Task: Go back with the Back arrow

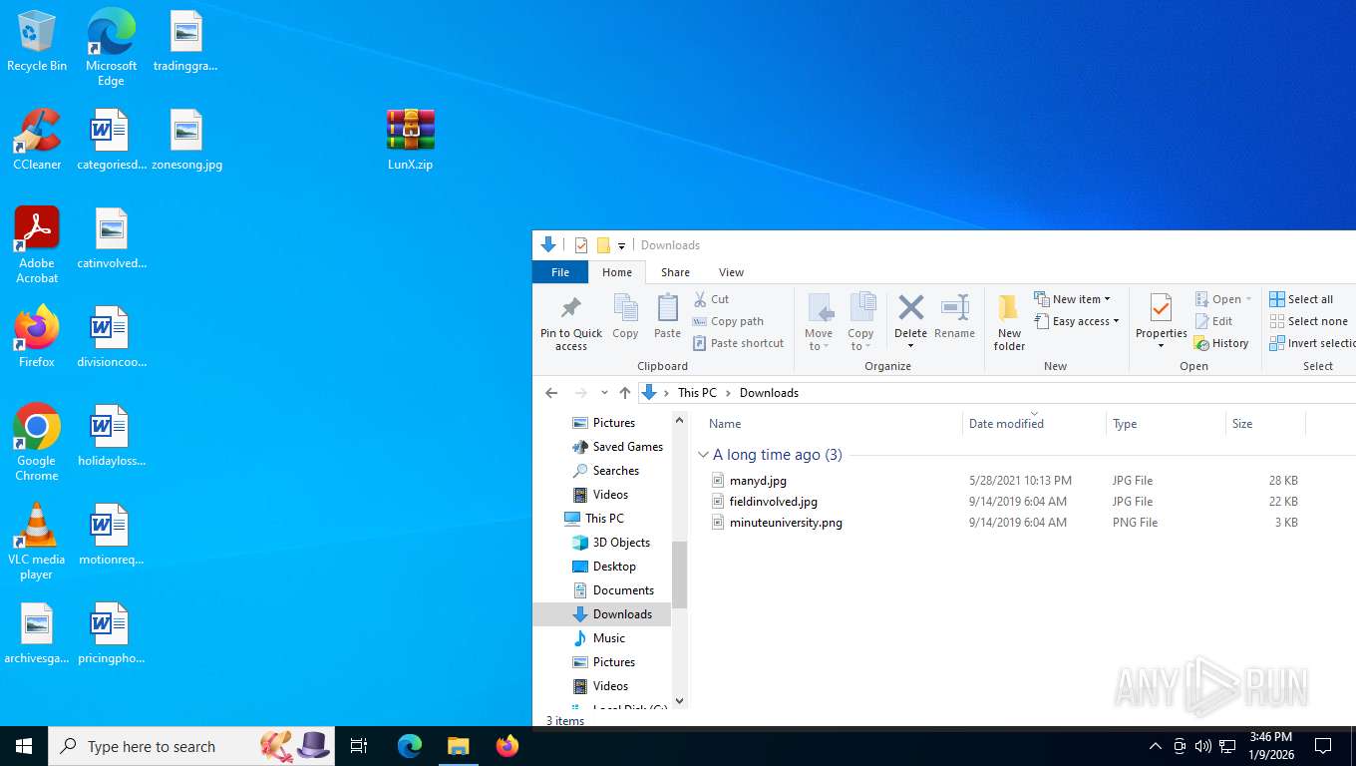Action: tap(551, 393)
